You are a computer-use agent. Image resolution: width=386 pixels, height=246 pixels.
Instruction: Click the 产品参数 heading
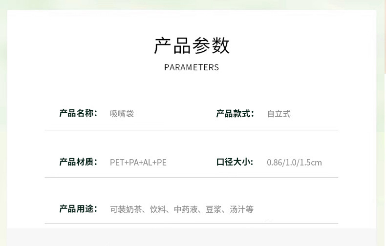click(192, 45)
